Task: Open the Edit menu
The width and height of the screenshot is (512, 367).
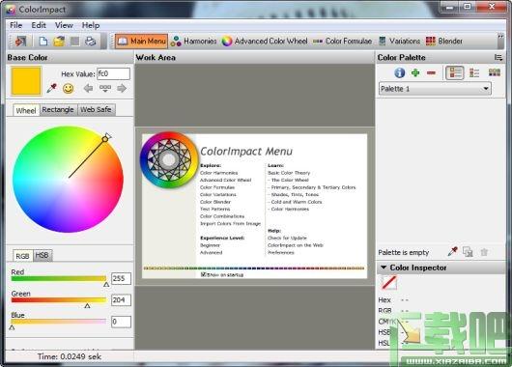Action: [39, 25]
